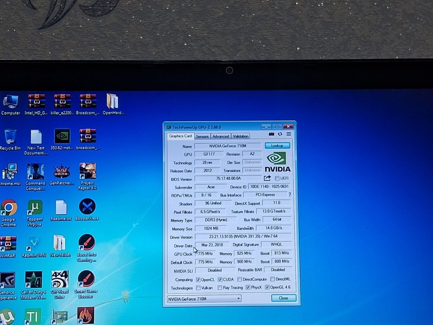Image resolution: width=433 pixels, height=325 pixels.
Task: Open the Chrome.msi installer icon
Action: pyautogui.click(x=10, y=175)
